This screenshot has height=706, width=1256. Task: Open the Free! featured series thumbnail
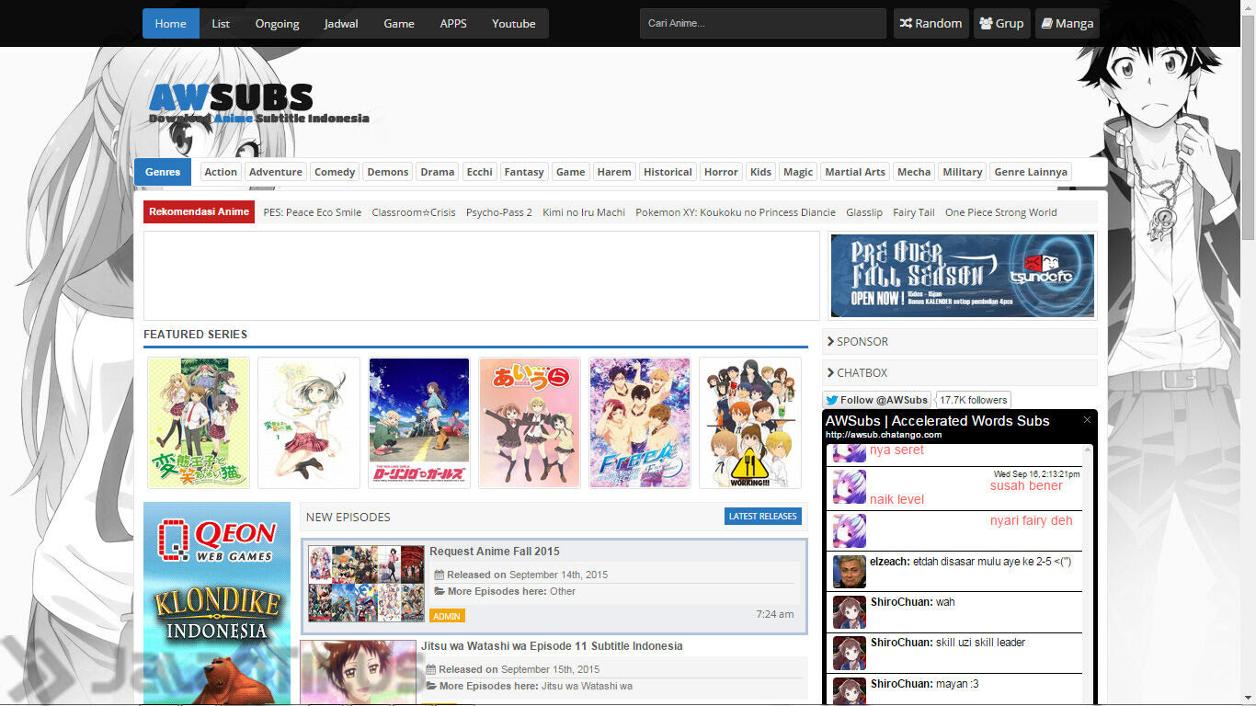point(640,423)
